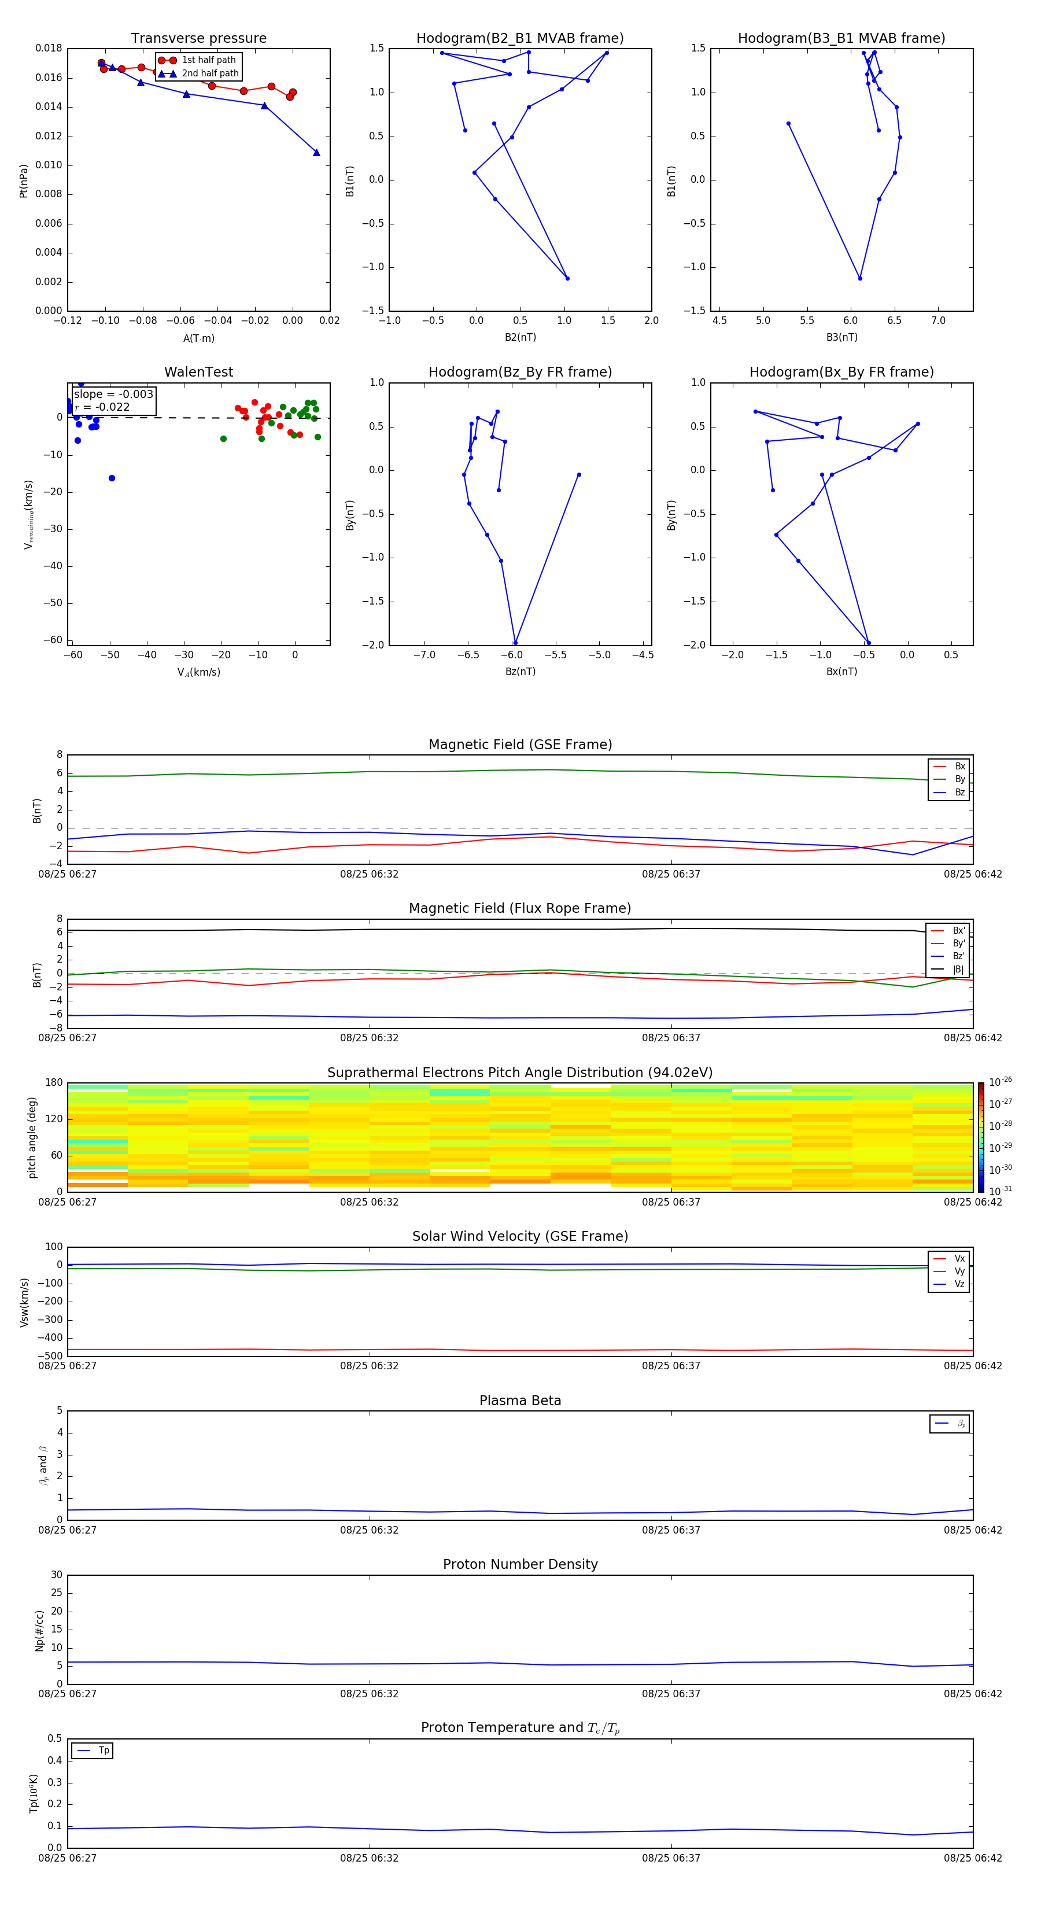The width and height of the screenshot is (1041, 1909).
Task: Click the "1st half path" legend entry
Action: tap(197, 60)
